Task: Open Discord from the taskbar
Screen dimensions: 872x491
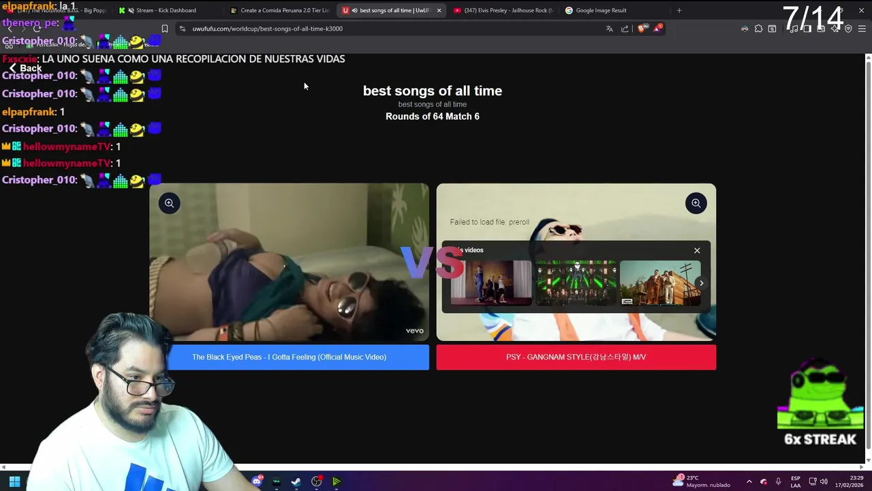Action: coord(257,481)
